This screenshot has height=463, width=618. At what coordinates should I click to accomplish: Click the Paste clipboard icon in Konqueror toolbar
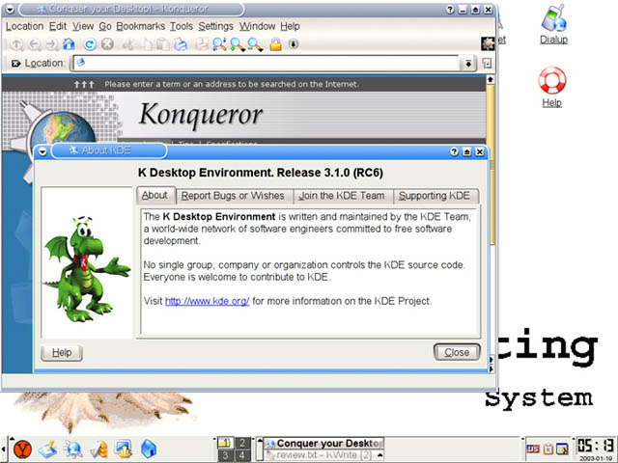pos(163,44)
